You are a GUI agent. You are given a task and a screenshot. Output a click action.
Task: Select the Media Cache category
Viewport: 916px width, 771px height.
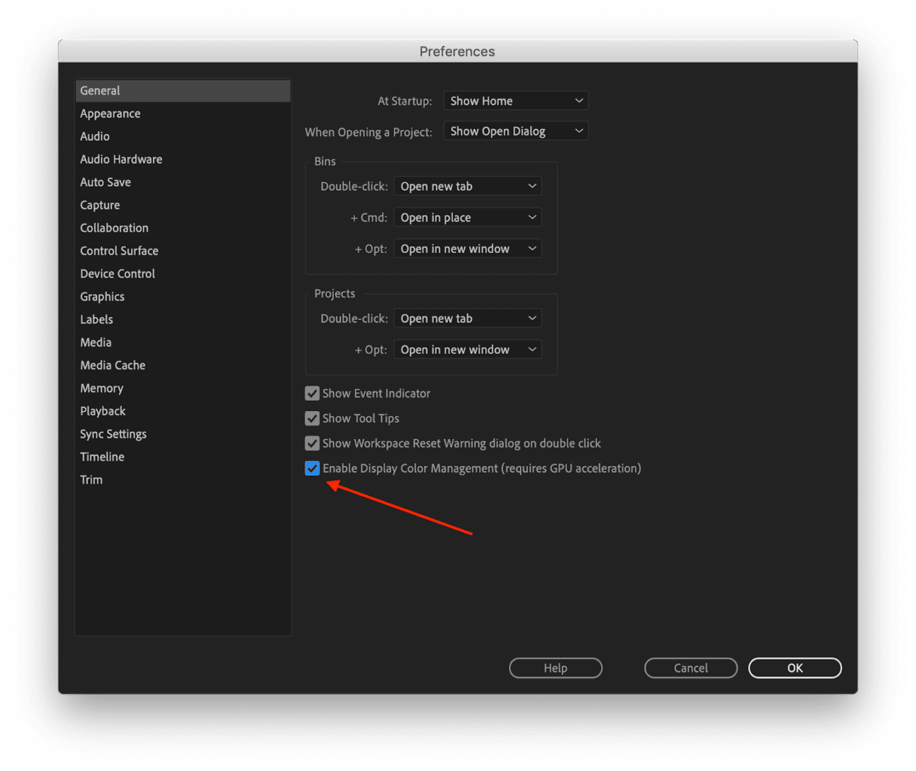click(x=113, y=365)
